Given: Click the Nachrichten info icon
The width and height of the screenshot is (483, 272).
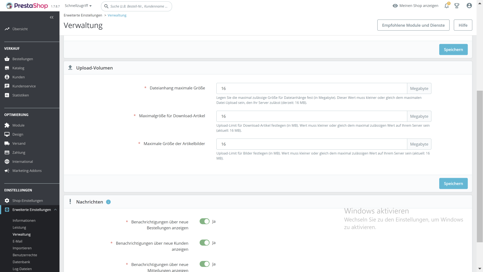Looking at the screenshot, I should pos(108,202).
